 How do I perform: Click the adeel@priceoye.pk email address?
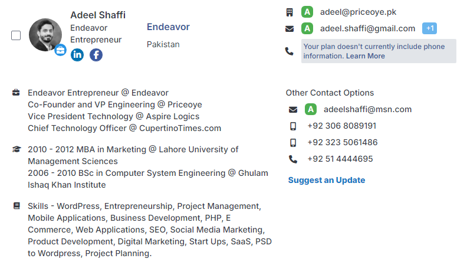358,12
